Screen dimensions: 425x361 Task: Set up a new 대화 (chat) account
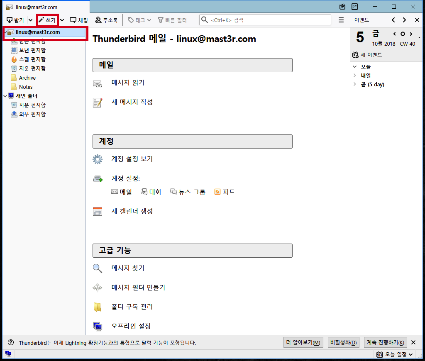[x=151, y=192]
